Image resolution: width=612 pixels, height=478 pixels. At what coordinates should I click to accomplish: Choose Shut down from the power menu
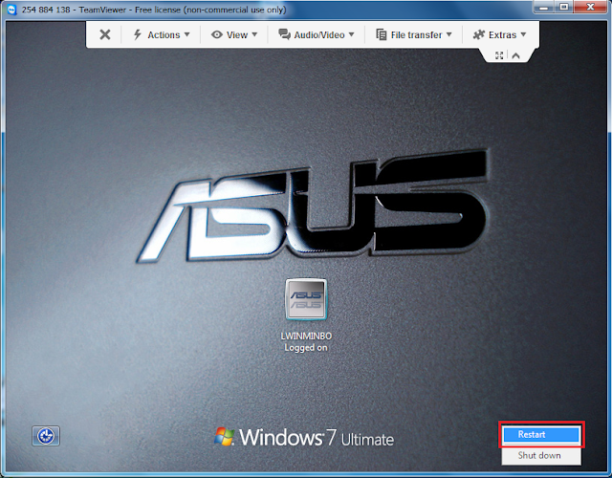point(541,455)
